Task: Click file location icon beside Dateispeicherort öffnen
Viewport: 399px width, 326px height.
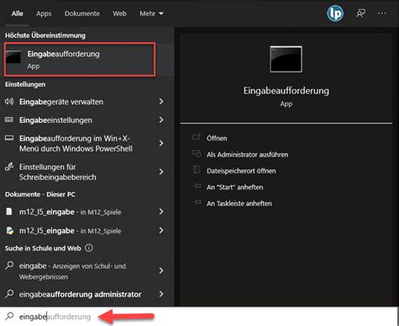Action: coord(196,169)
